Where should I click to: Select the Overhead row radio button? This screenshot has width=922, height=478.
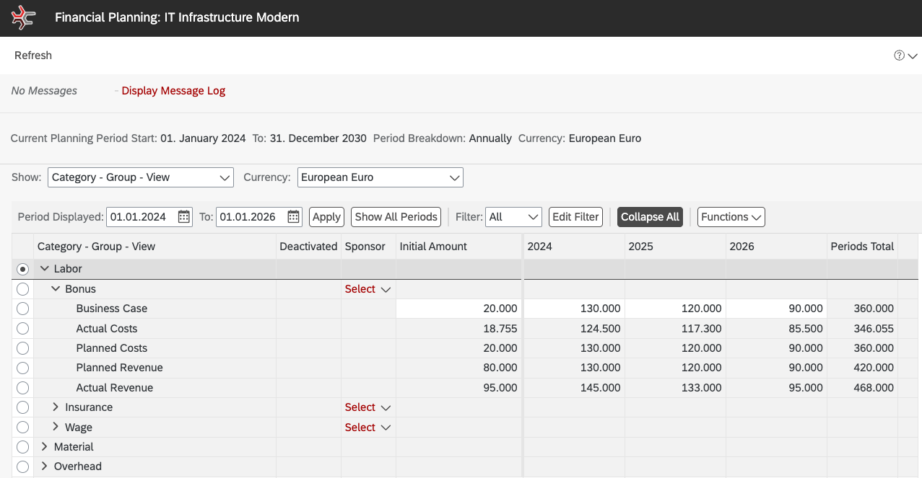(22, 466)
